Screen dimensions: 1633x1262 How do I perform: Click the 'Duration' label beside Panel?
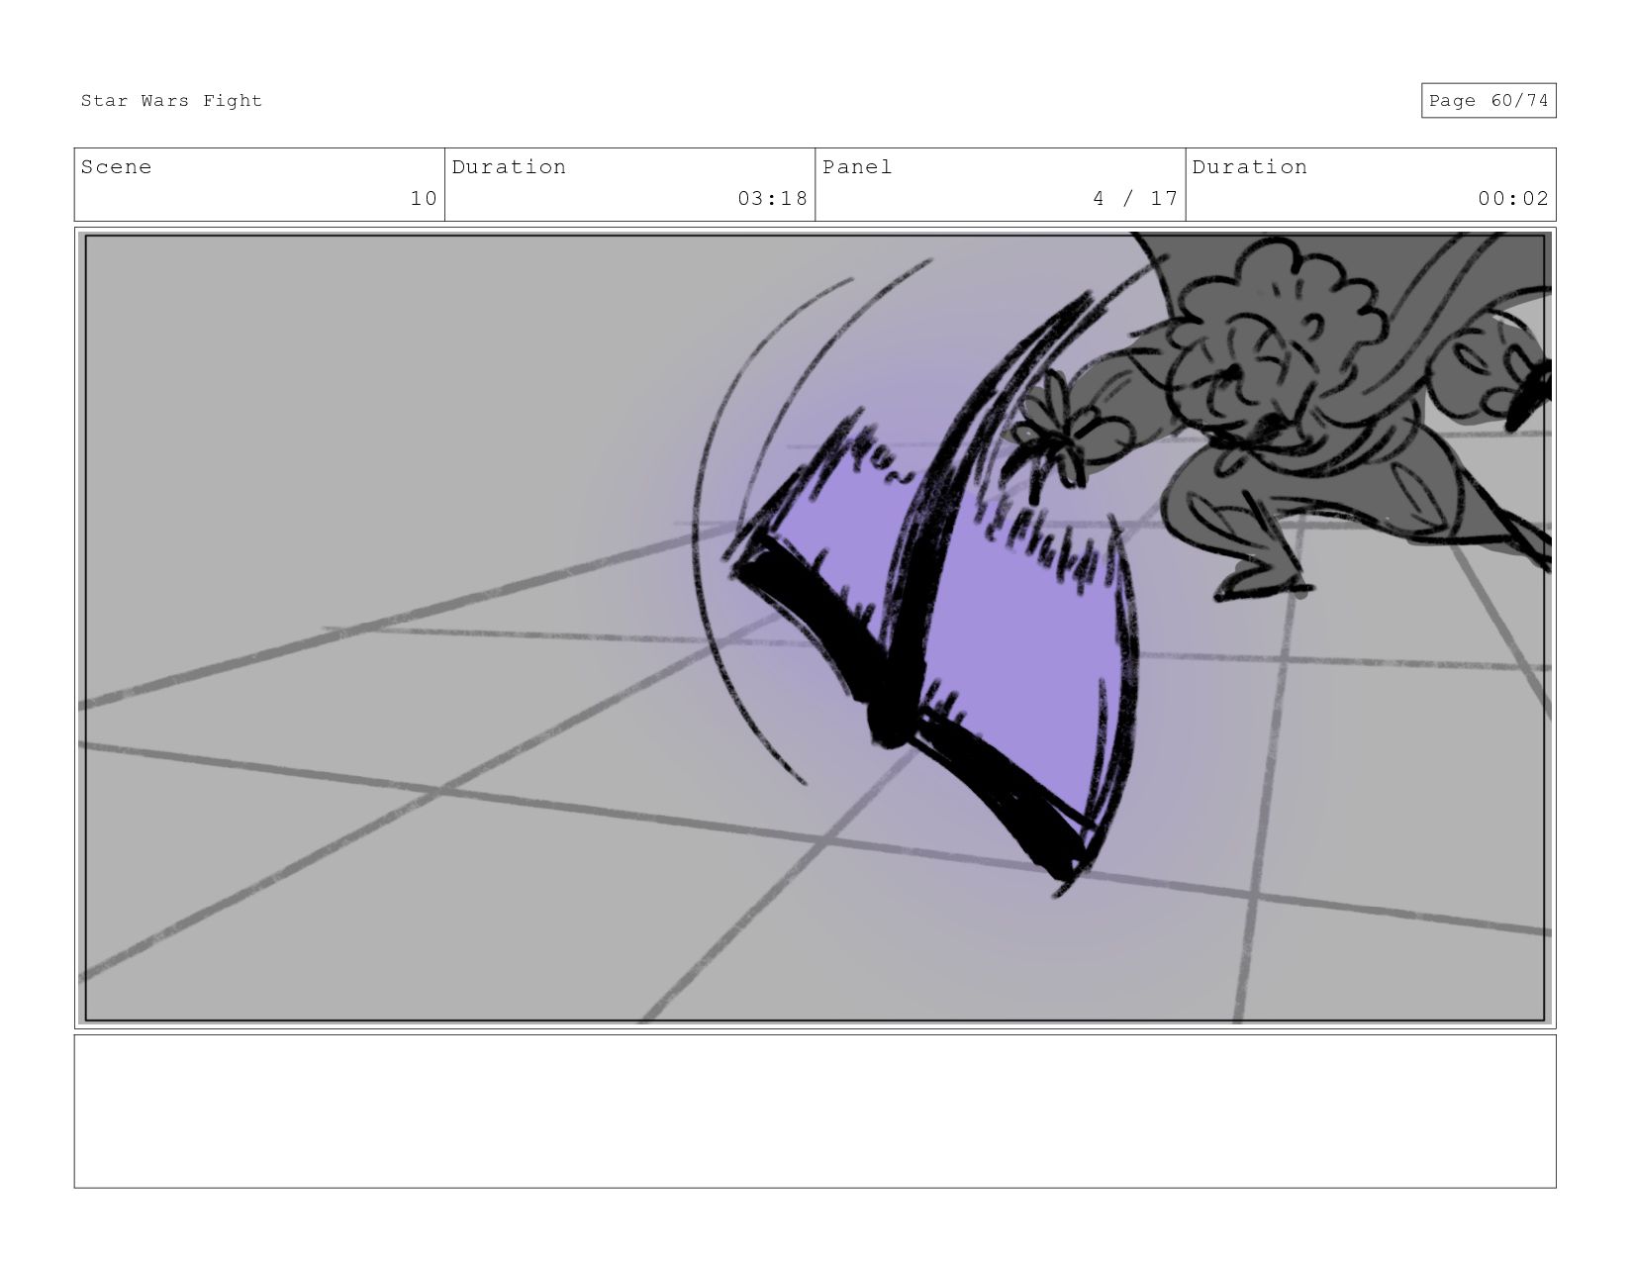point(1249,167)
